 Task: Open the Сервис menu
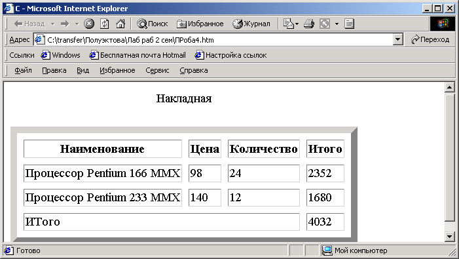click(x=157, y=70)
